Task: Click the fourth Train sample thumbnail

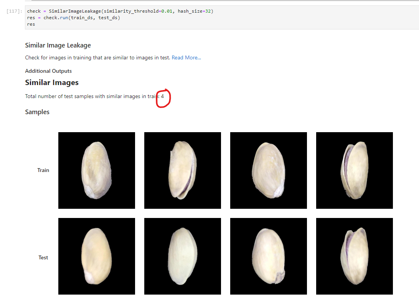Action: click(354, 170)
